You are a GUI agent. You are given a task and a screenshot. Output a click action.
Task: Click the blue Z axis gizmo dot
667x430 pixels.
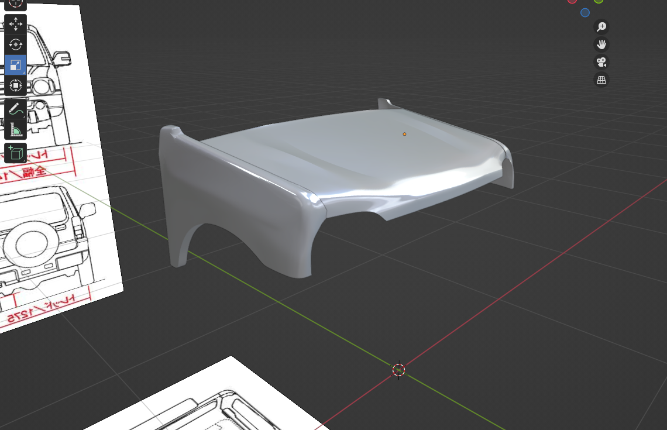(585, 13)
